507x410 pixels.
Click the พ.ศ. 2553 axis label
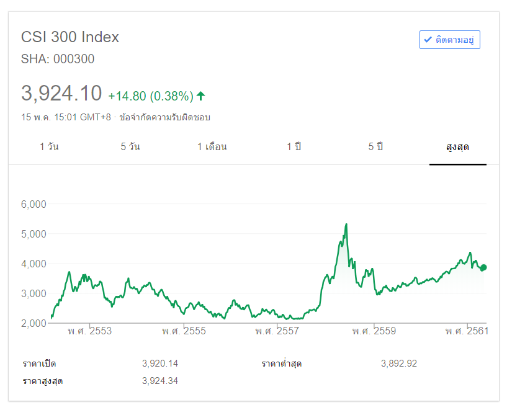coord(90,331)
